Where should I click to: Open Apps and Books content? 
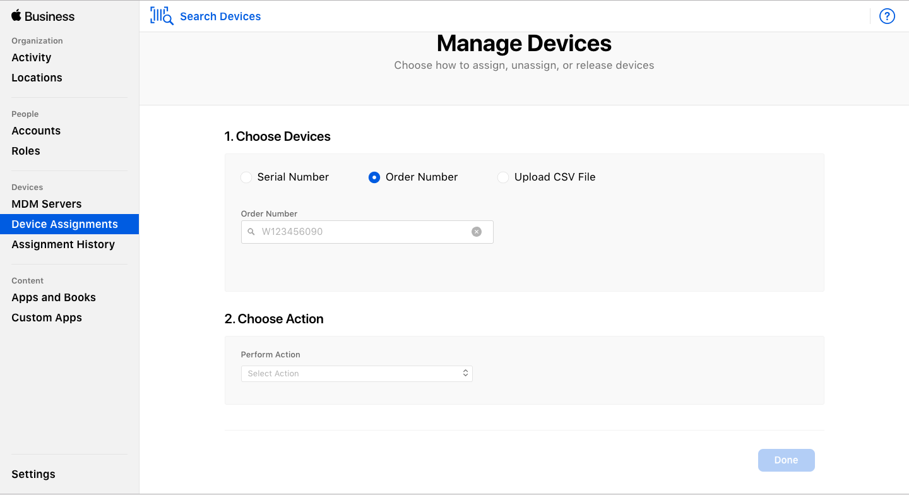click(x=54, y=297)
